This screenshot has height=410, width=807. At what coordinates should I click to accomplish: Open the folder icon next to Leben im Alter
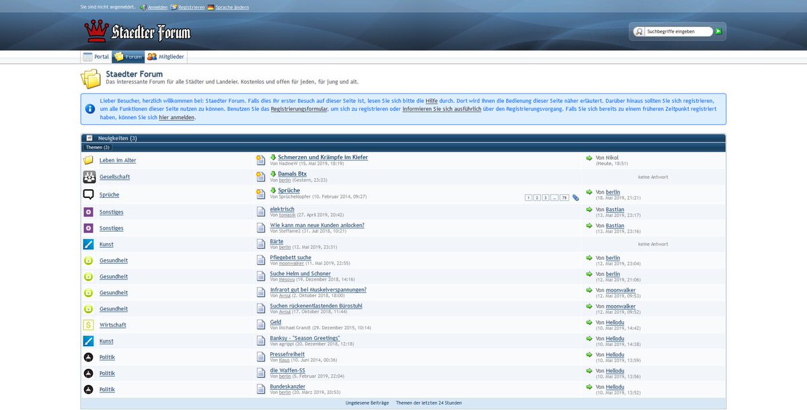tap(88, 160)
